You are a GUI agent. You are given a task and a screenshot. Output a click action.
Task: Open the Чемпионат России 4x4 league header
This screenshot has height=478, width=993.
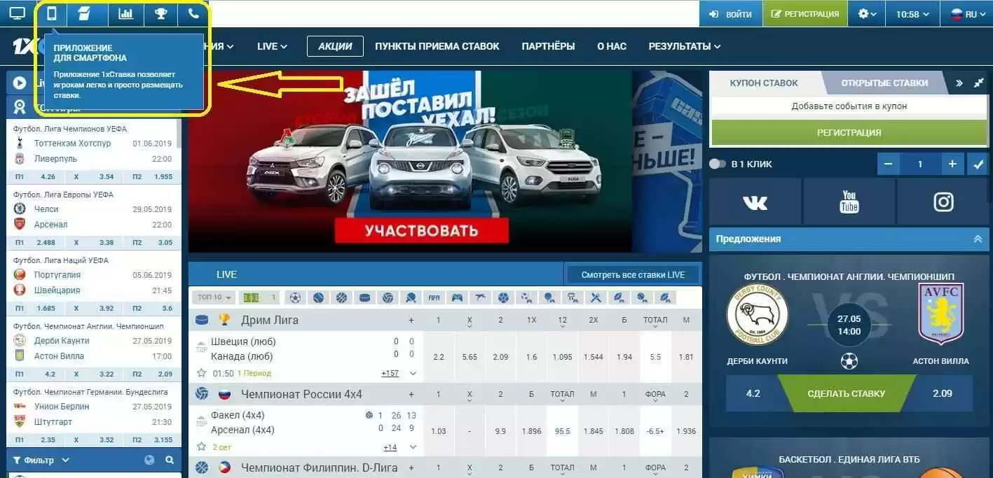point(301,394)
